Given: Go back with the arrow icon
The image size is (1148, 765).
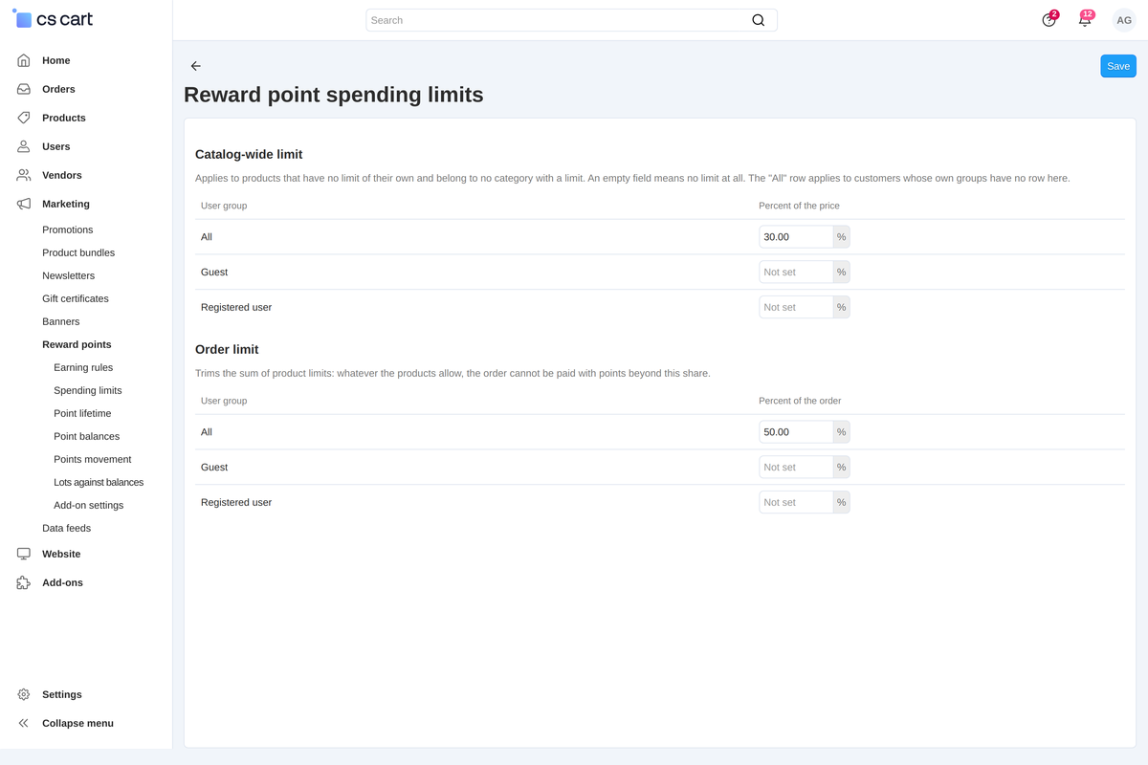Looking at the screenshot, I should click(x=196, y=66).
